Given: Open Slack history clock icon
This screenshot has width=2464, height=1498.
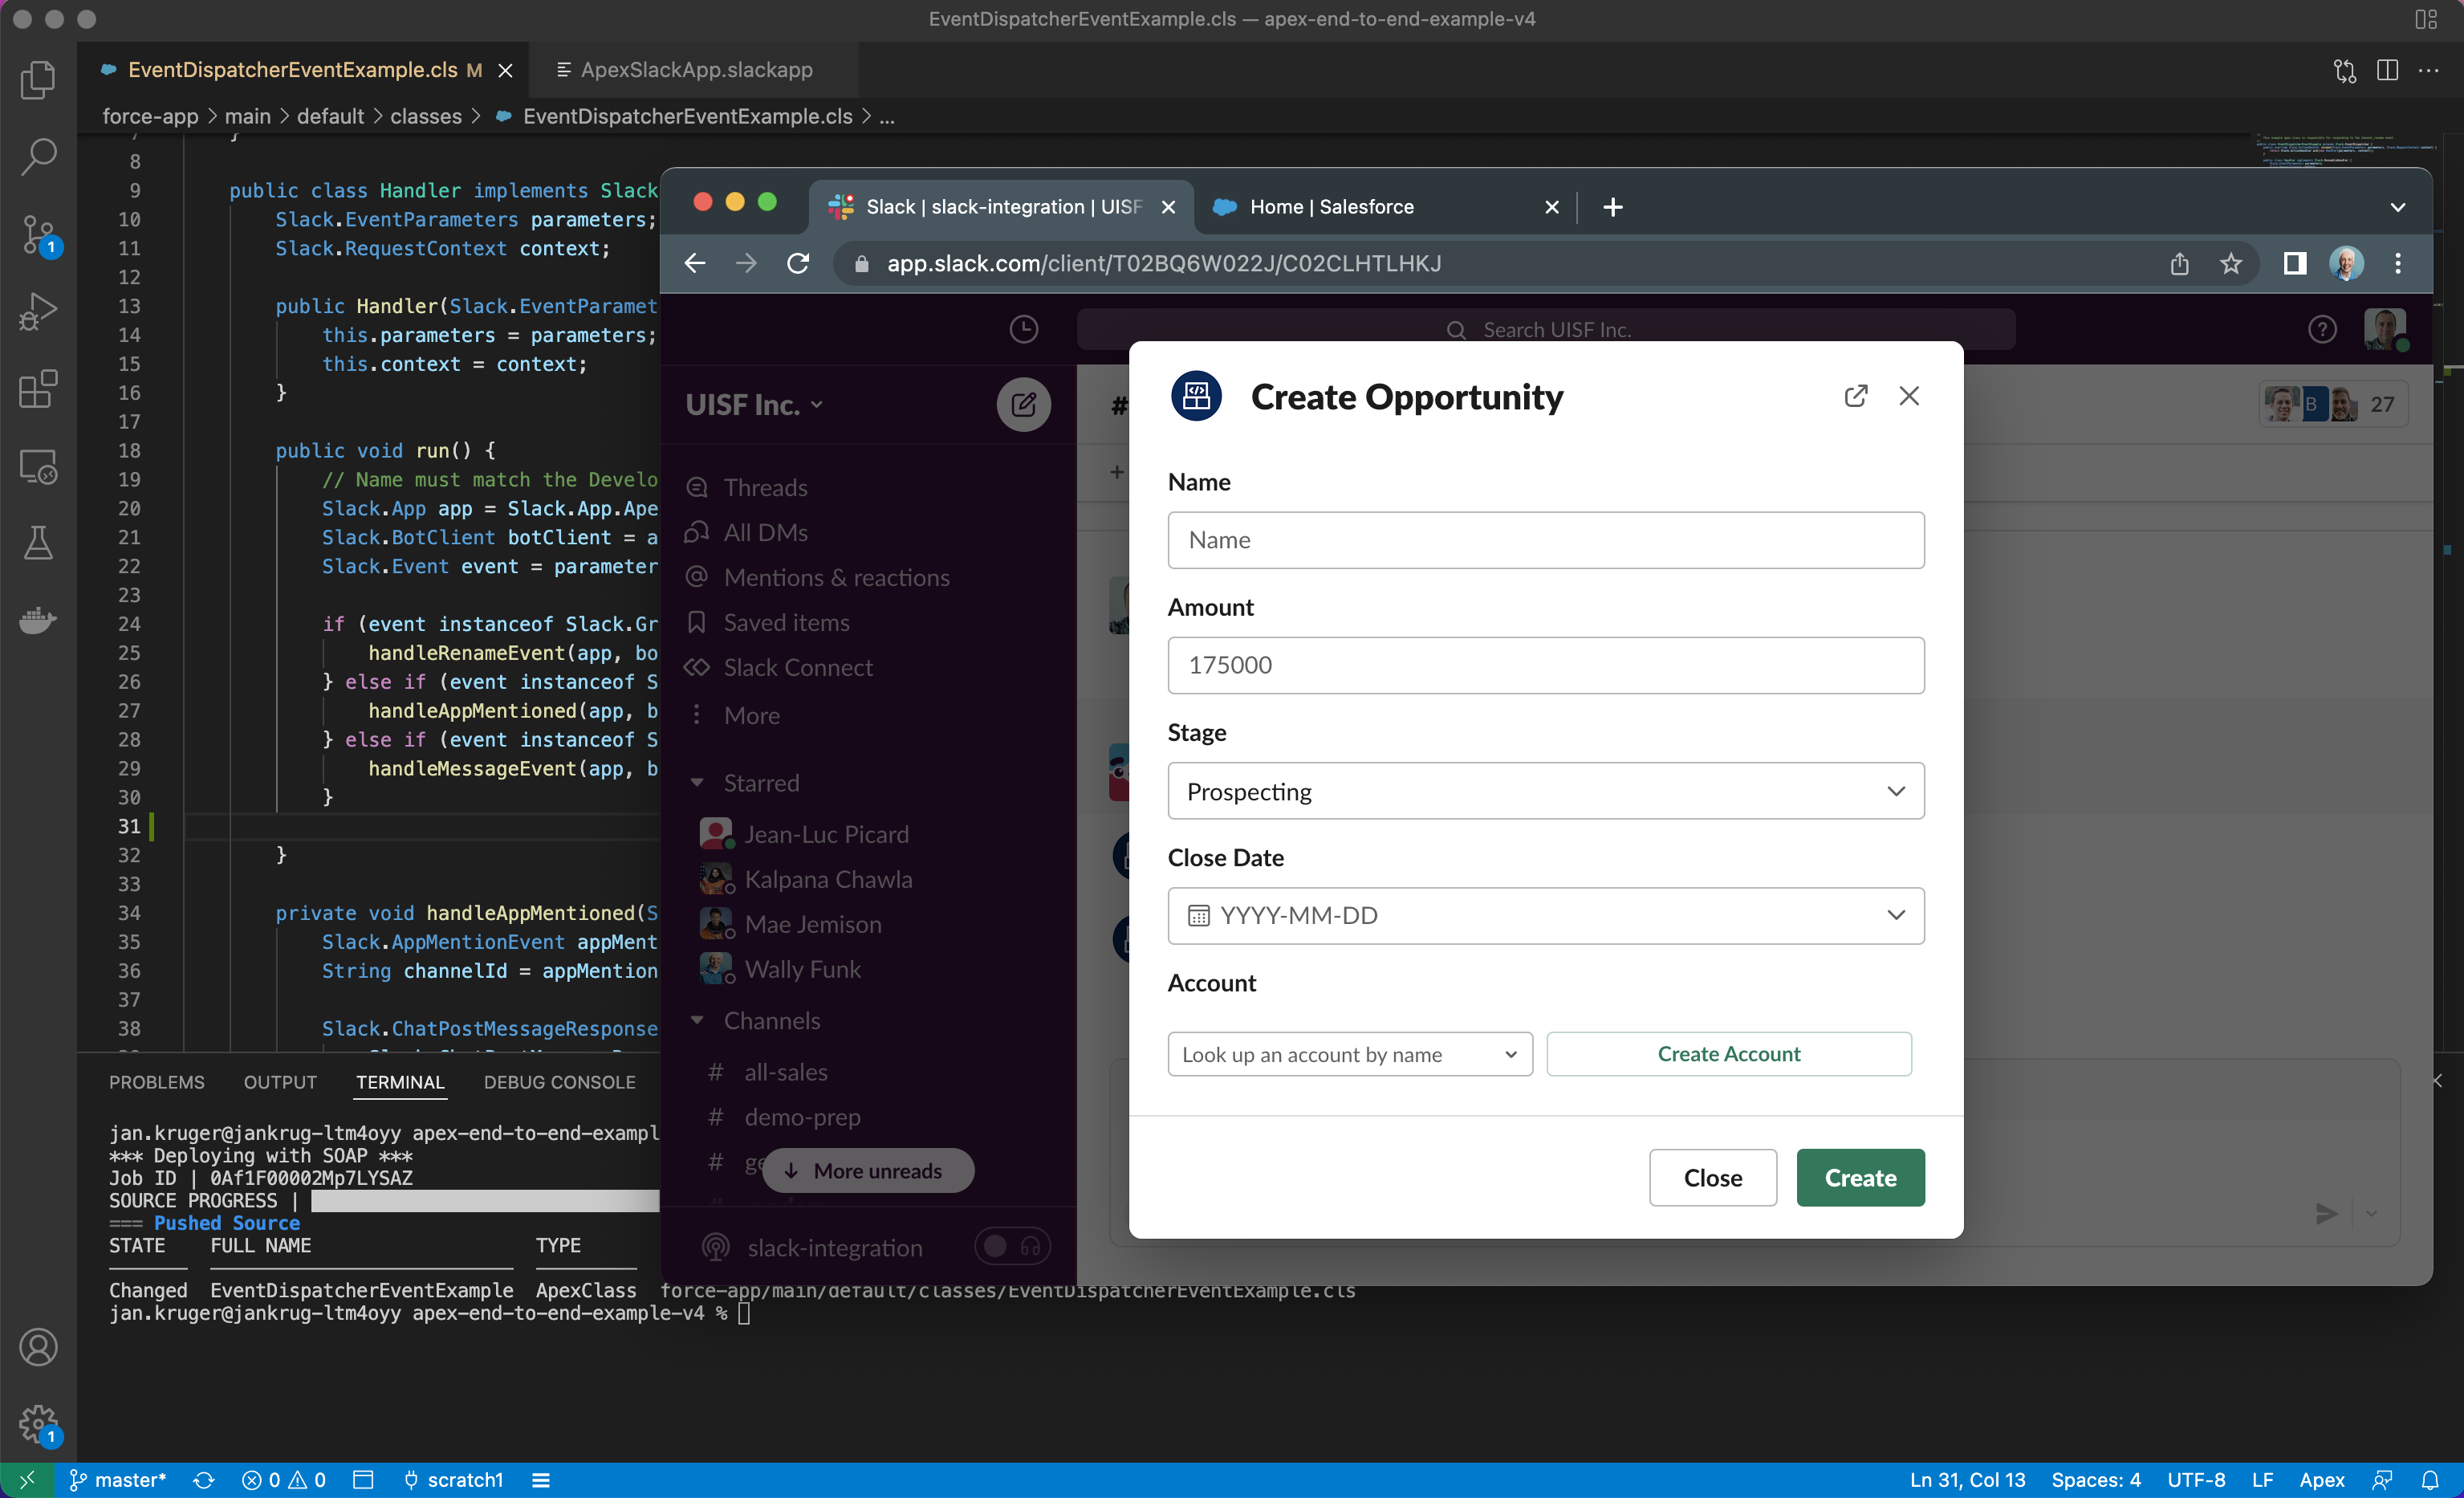Looking at the screenshot, I should click(x=1023, y=329).
